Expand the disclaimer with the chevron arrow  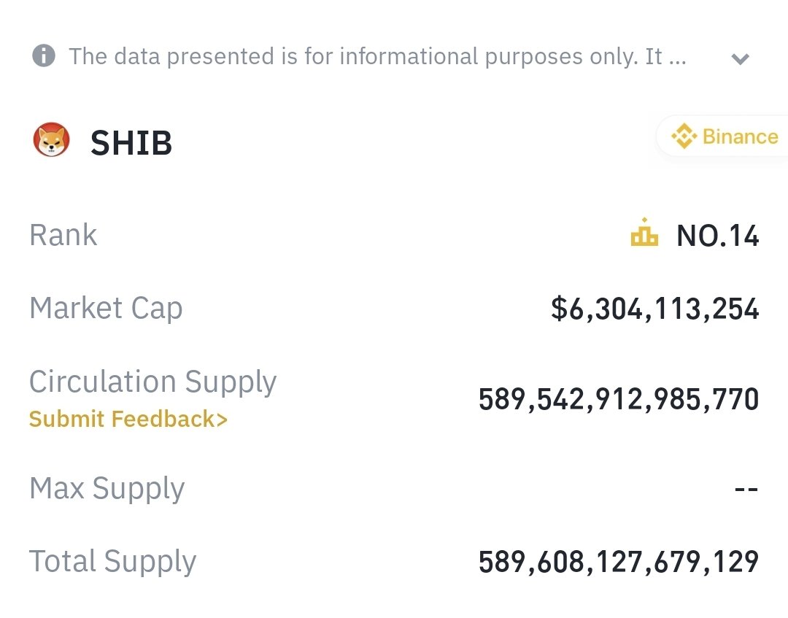pyautogui.click(x=741, y=59)
